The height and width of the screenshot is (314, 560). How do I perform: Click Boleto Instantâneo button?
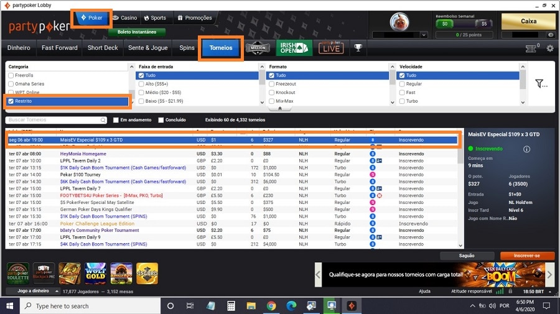[x=137, y=32]
